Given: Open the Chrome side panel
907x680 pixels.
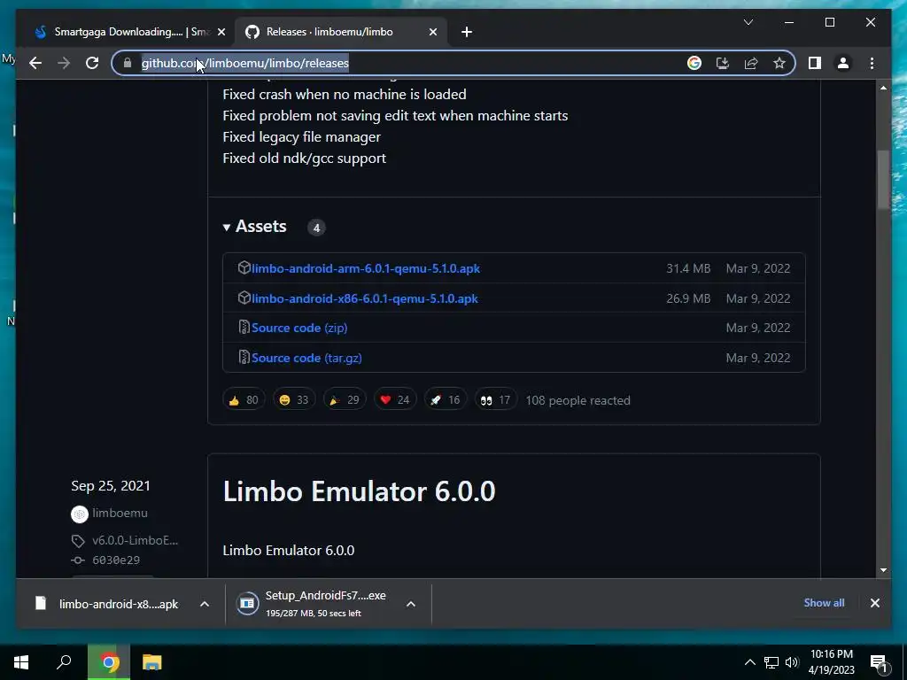Looking at the screenshot, I should [815, 63].
